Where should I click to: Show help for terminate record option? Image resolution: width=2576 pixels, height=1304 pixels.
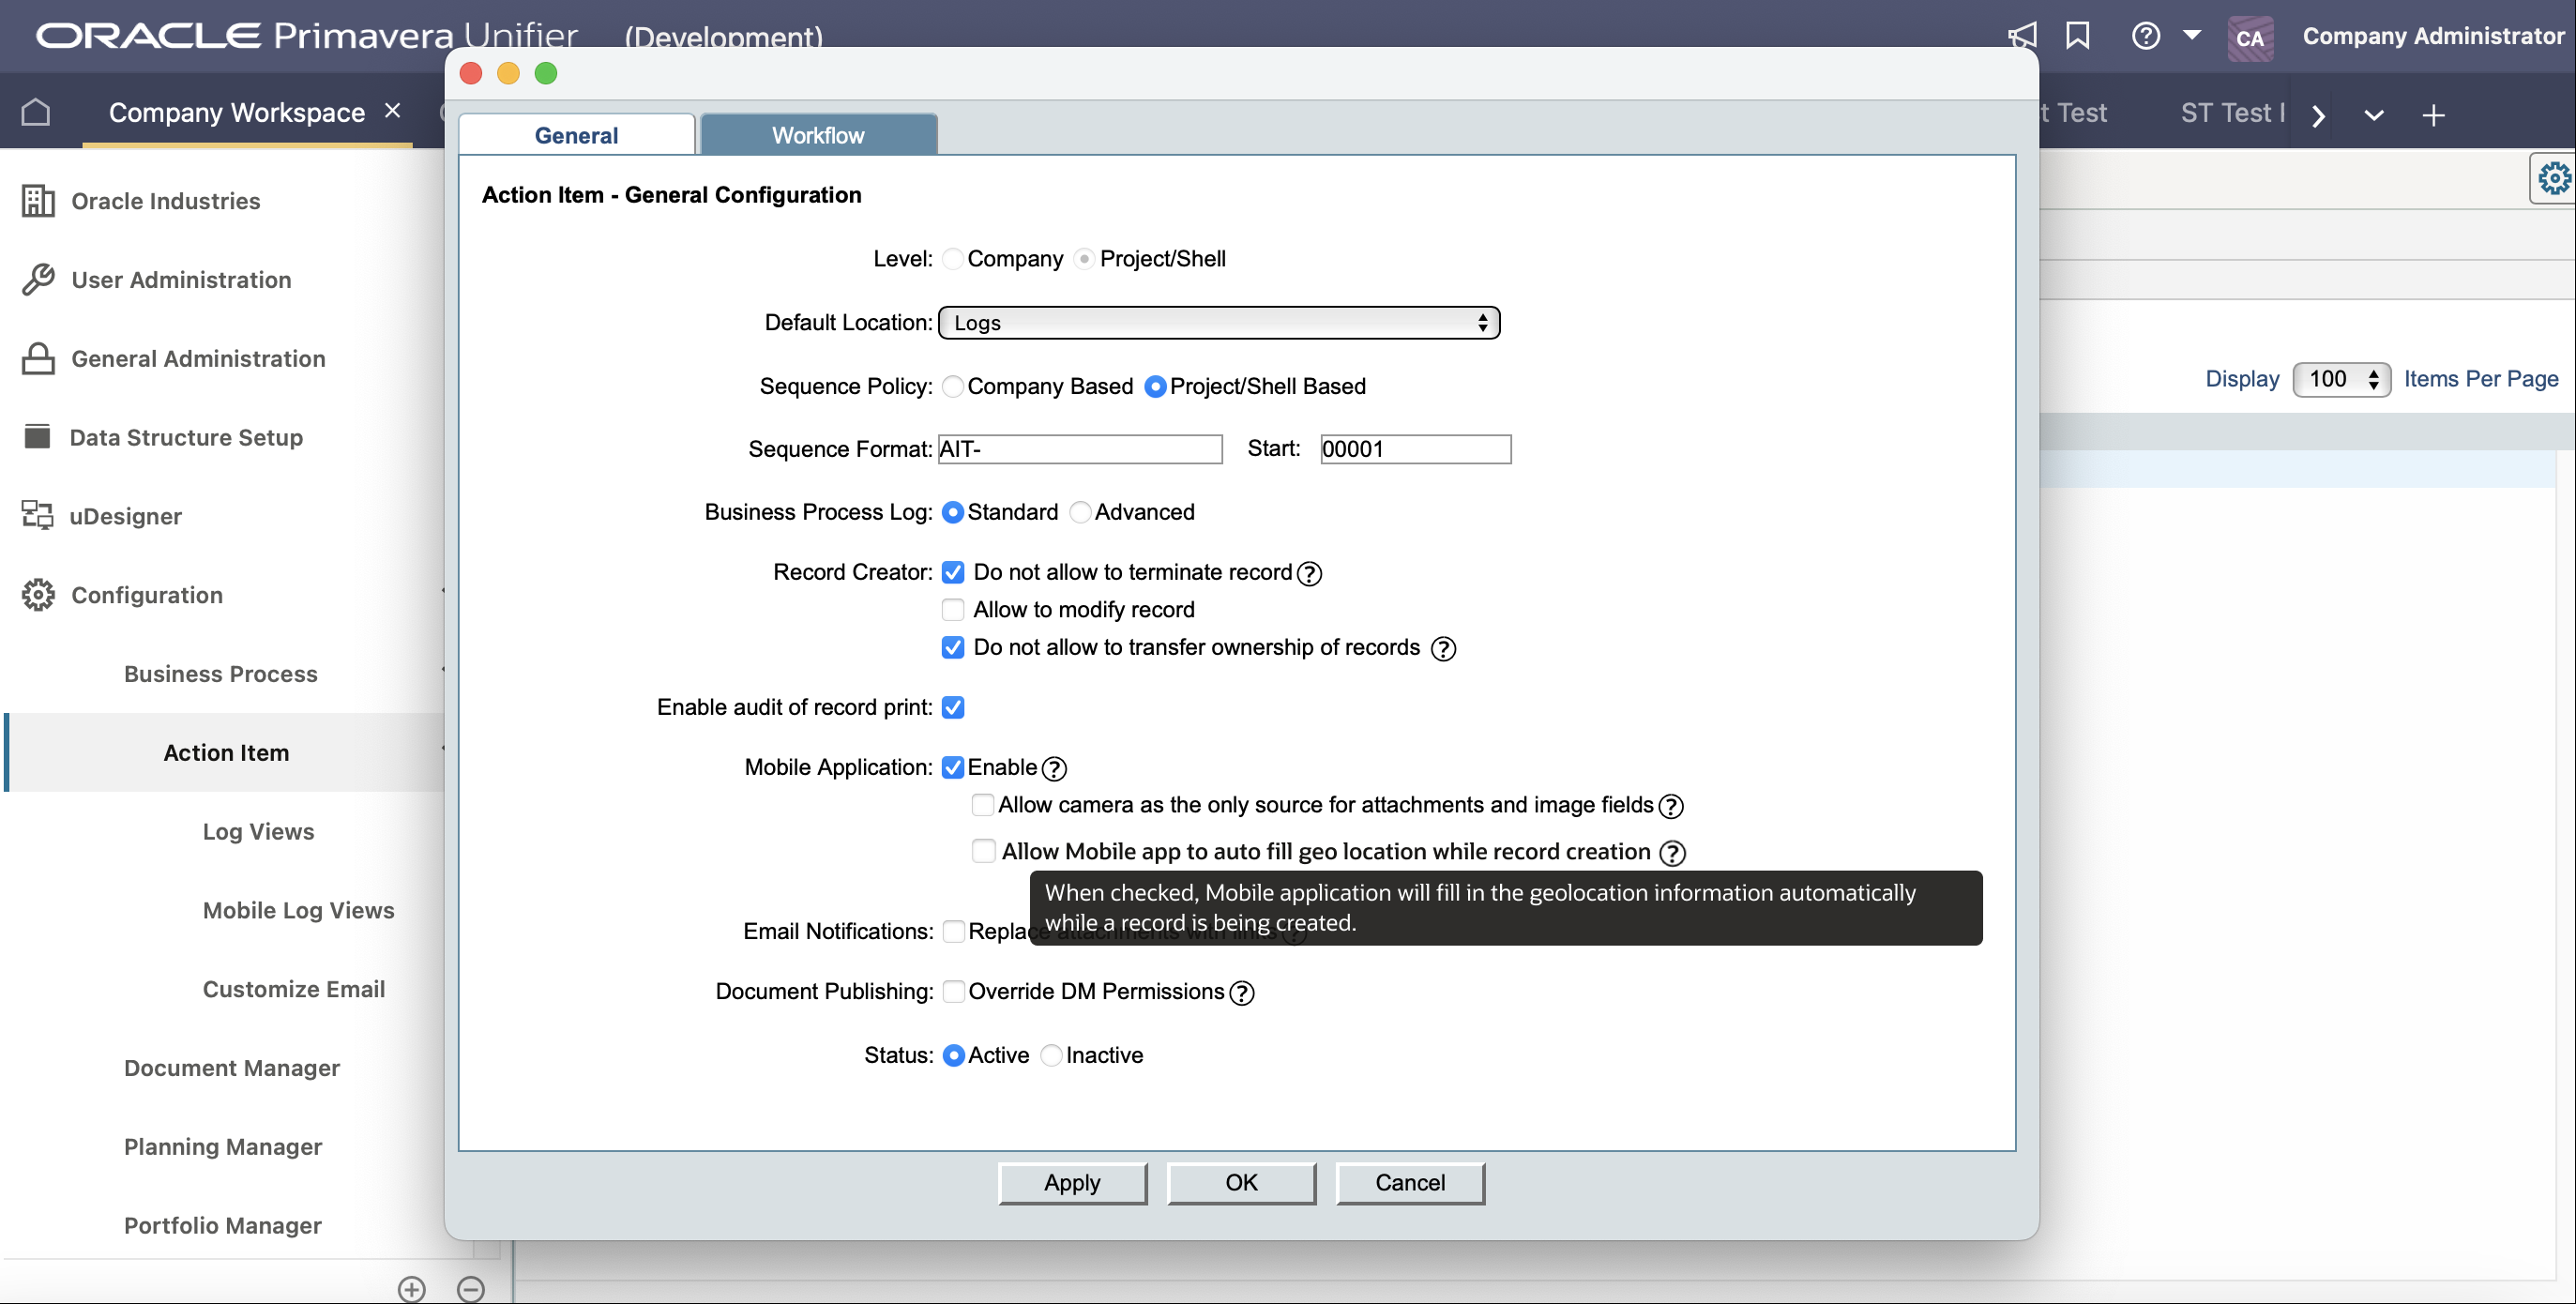click(x=1309, y=574)
